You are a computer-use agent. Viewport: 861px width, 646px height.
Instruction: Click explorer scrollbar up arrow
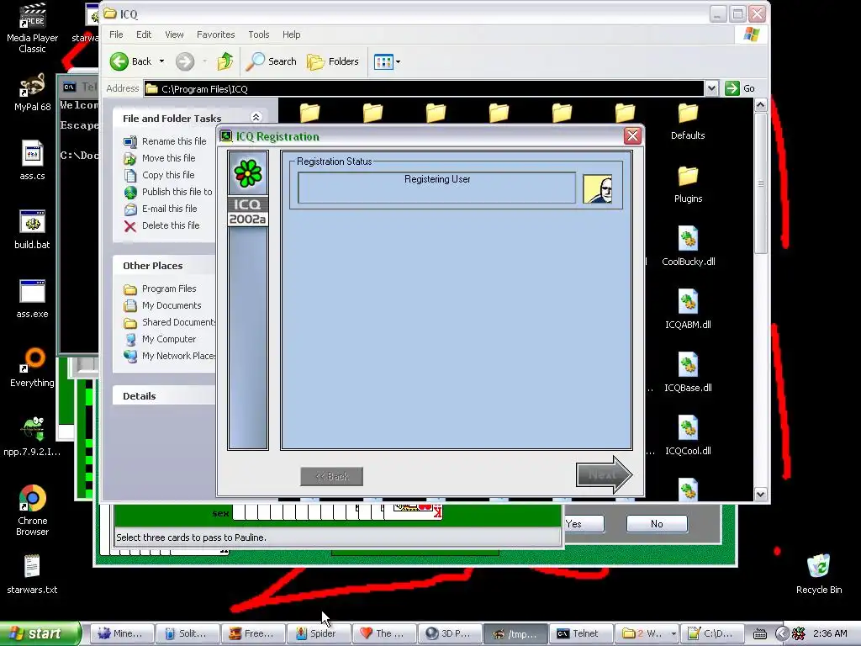pyautogui.click(x=760, y=104)
